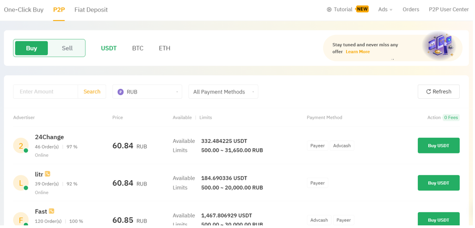Screen dimensions: 475x228
Task: Open the Fiat Deposit tab
Action: point(91,9)
